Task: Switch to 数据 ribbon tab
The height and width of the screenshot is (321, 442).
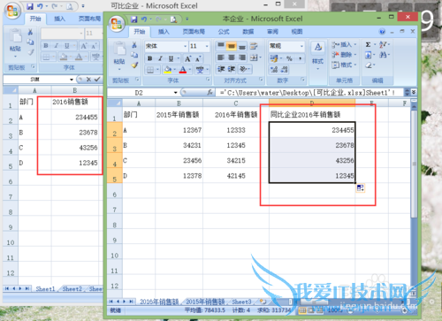Action: pyautogui.click(x=248, y=32)
